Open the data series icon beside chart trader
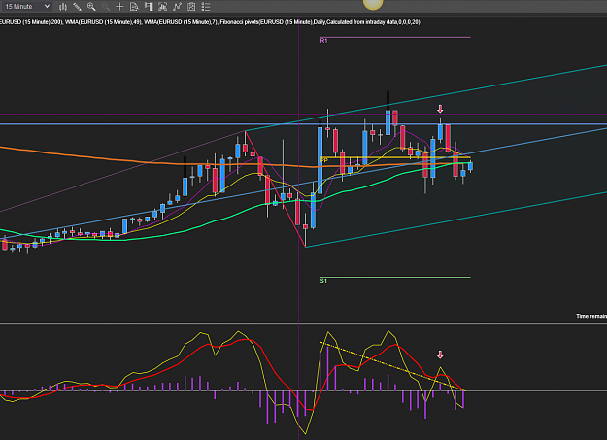This screenshot has height=440, width=607. point(162,7)
